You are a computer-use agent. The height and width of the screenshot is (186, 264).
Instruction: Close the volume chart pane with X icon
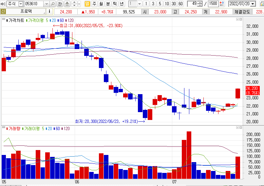coord(241,127)
